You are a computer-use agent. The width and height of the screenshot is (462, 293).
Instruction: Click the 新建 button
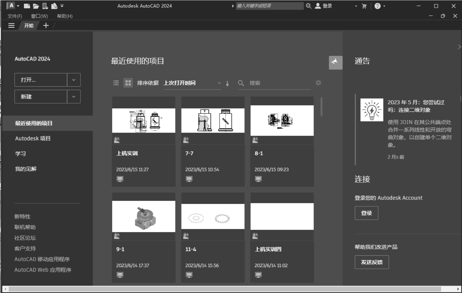pos(41,97)
